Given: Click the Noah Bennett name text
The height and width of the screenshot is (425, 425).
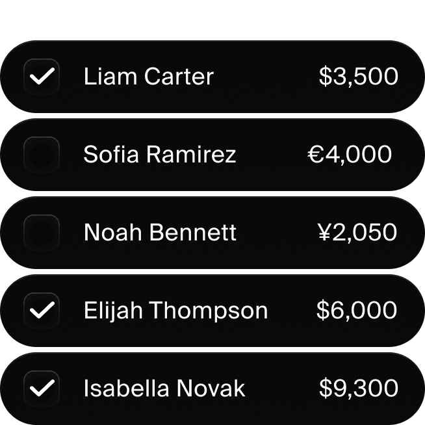Looking at the screenshot, I should pyautogui.click(x=160, y=233).
